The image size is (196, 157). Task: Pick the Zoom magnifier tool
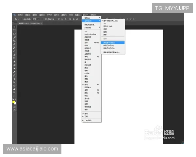pyautogui.click(x=14, y=93)
